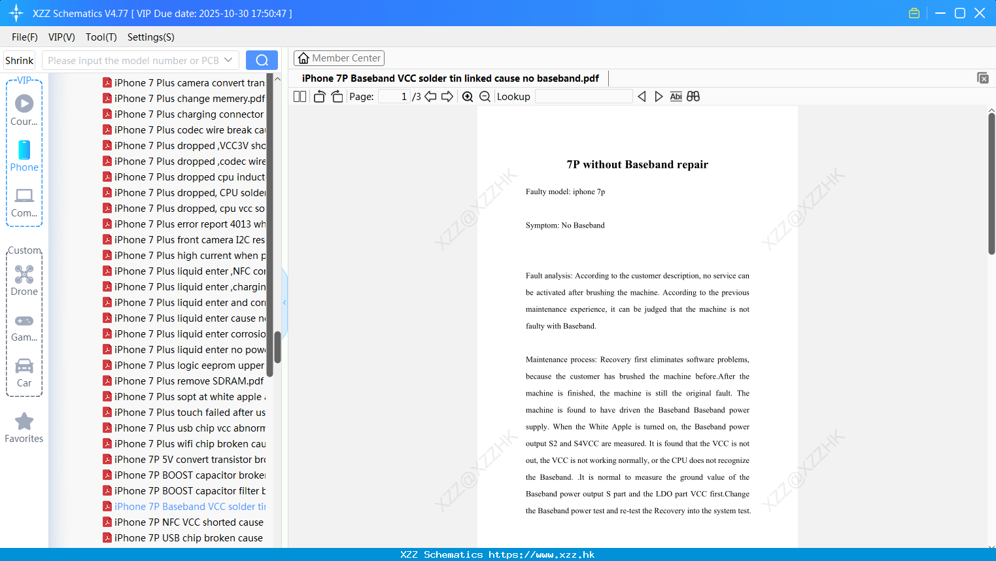Select the Computer category
This screenshot has width=996, height=561.
point(24,203)
